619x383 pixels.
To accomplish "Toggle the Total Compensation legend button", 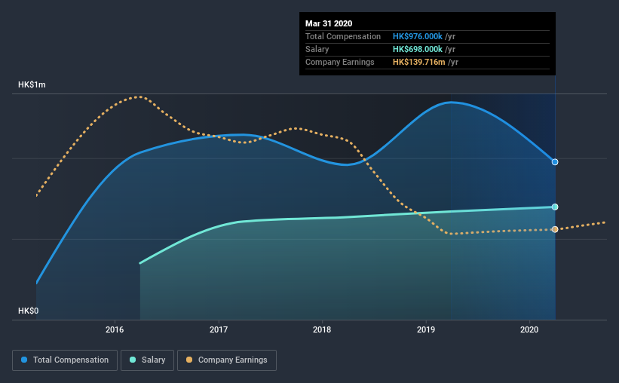I will (x=65, y=360).
